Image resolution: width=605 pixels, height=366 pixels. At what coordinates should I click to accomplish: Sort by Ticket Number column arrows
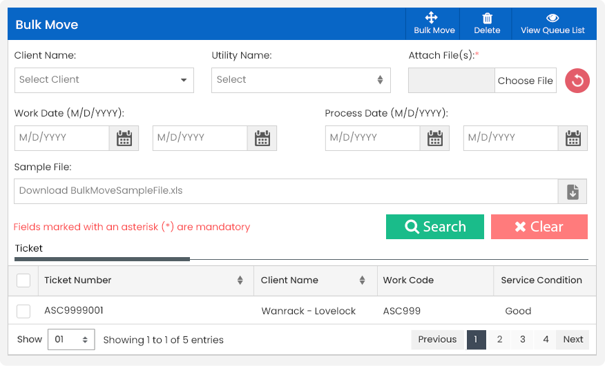[x=240, y=280]
